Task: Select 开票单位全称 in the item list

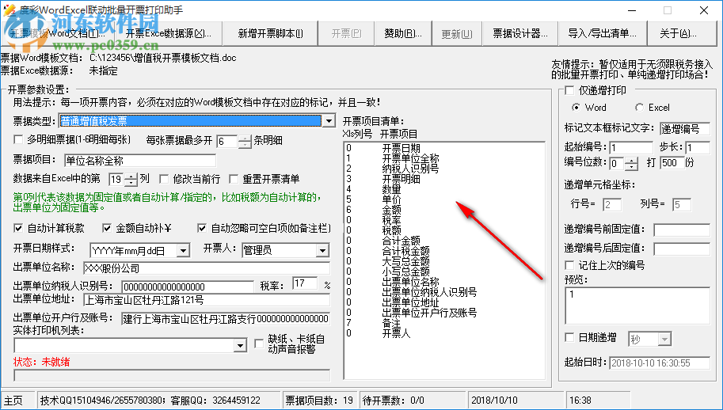Action: point(411,158)
